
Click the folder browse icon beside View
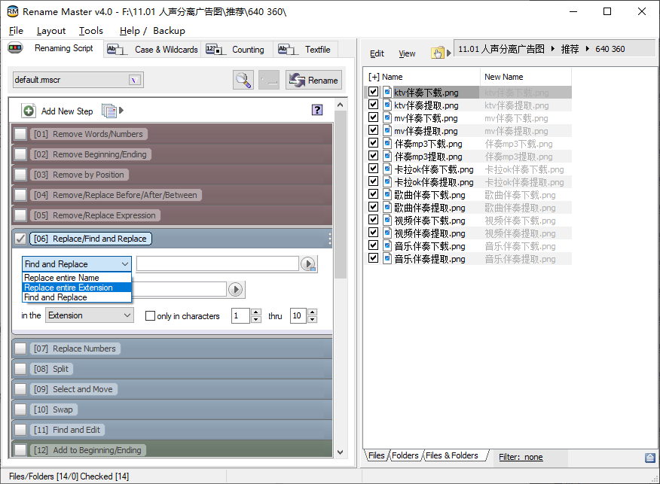point(437,53)
